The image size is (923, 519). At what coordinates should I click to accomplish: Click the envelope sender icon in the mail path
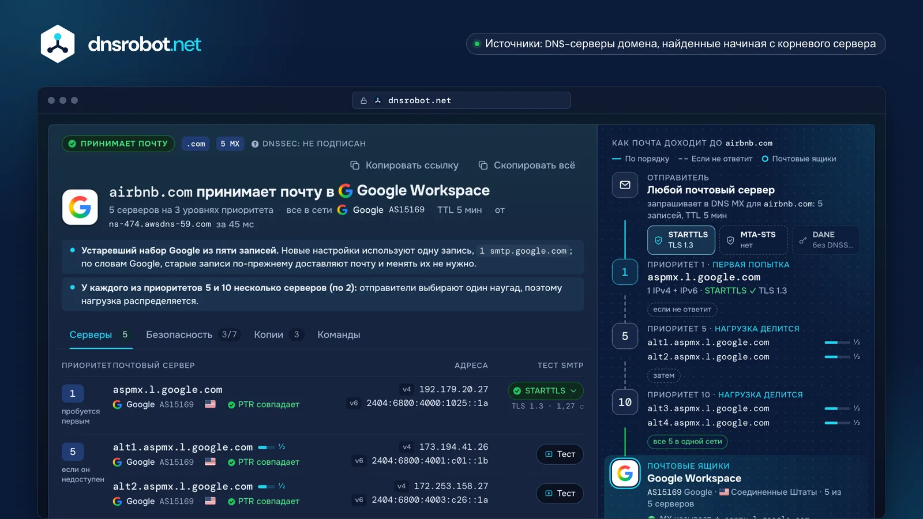625,185
